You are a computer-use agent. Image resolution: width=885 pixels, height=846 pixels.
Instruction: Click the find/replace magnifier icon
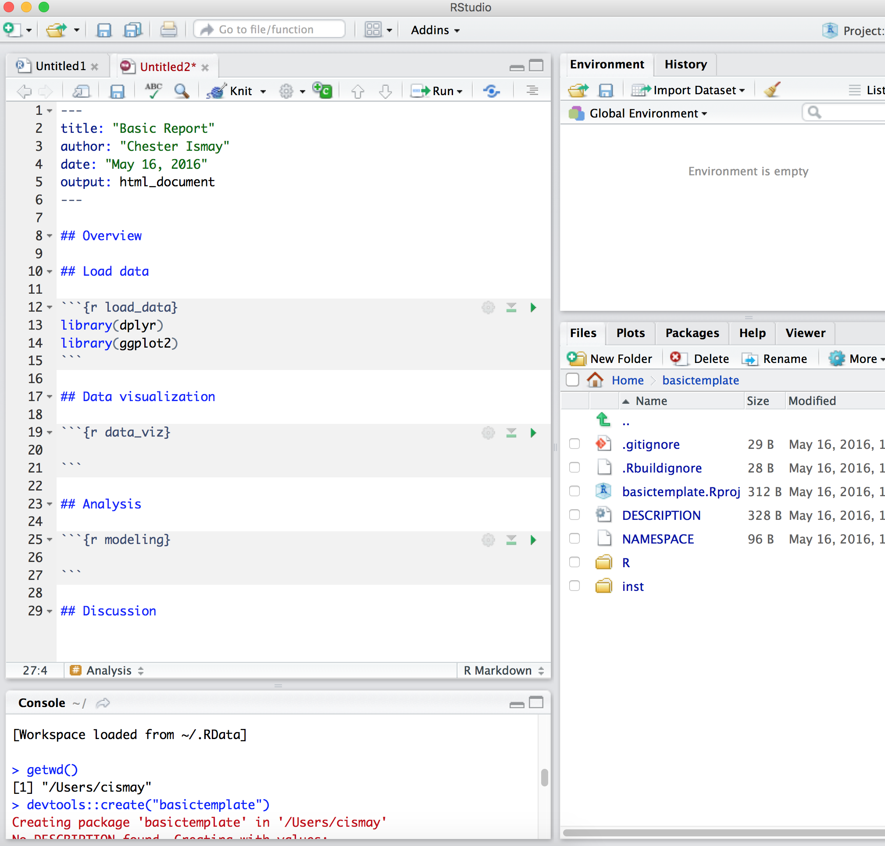tap(181, 91)
